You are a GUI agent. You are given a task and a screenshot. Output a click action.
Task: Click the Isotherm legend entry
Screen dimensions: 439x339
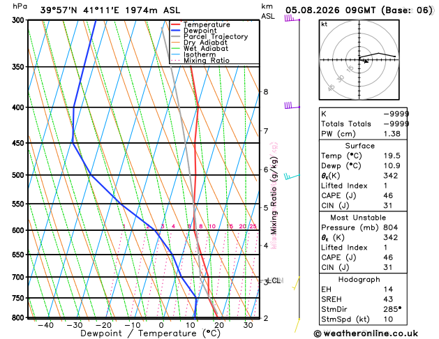point(200,54)
